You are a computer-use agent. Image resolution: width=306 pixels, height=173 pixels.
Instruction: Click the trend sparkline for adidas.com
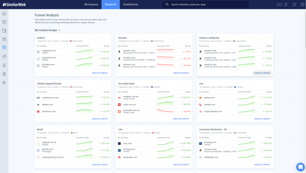coord(84,104)
